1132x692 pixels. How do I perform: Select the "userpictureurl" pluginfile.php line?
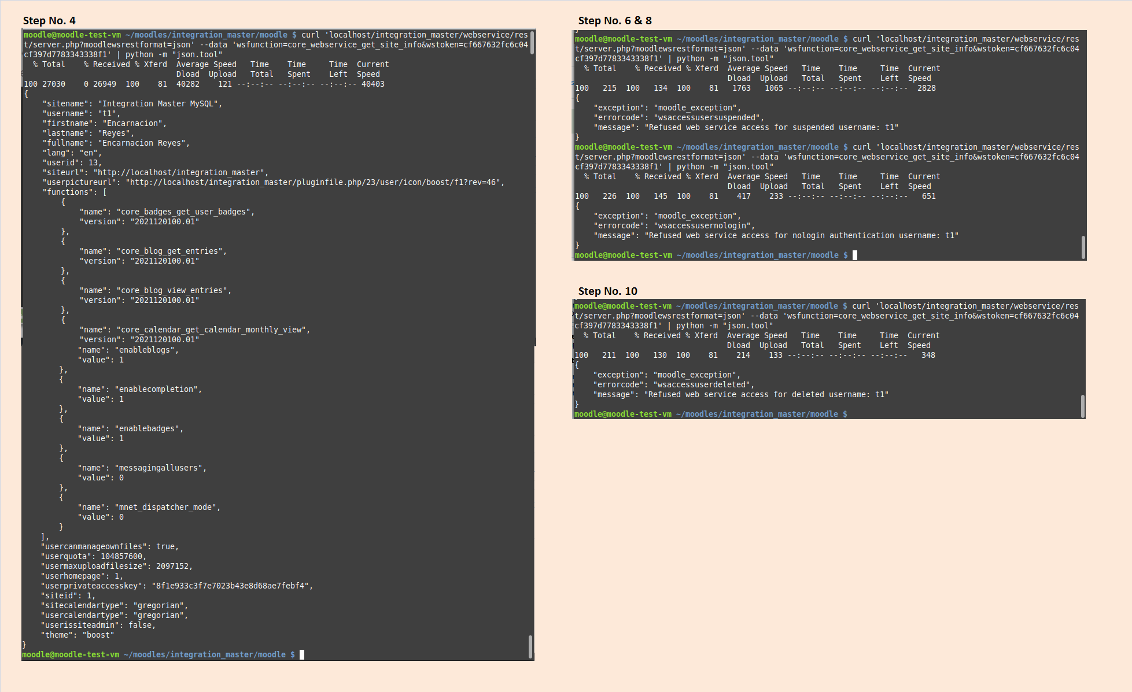point(273,183)
